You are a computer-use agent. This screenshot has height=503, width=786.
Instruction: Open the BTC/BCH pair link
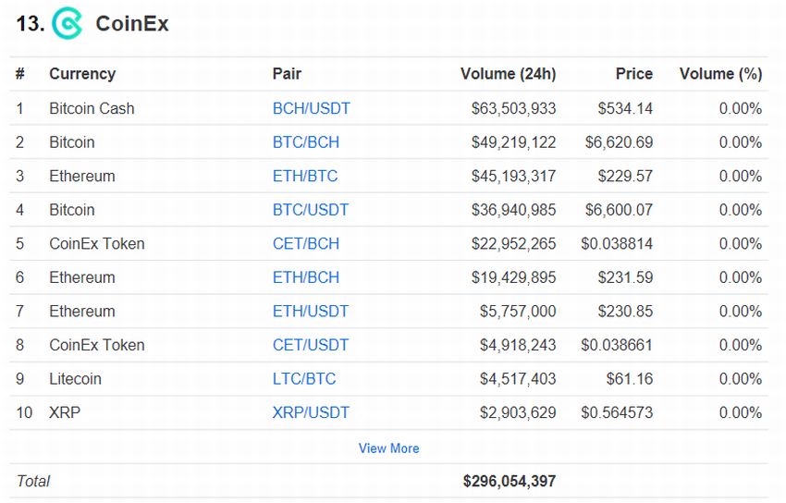306,142
